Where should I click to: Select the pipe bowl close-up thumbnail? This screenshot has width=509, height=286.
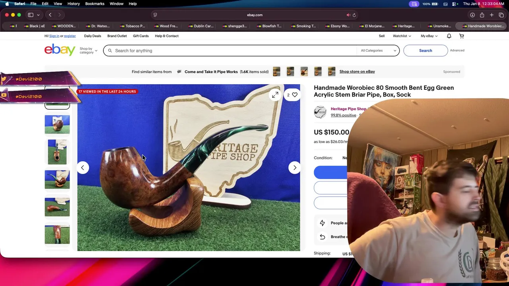click(57, 124)
